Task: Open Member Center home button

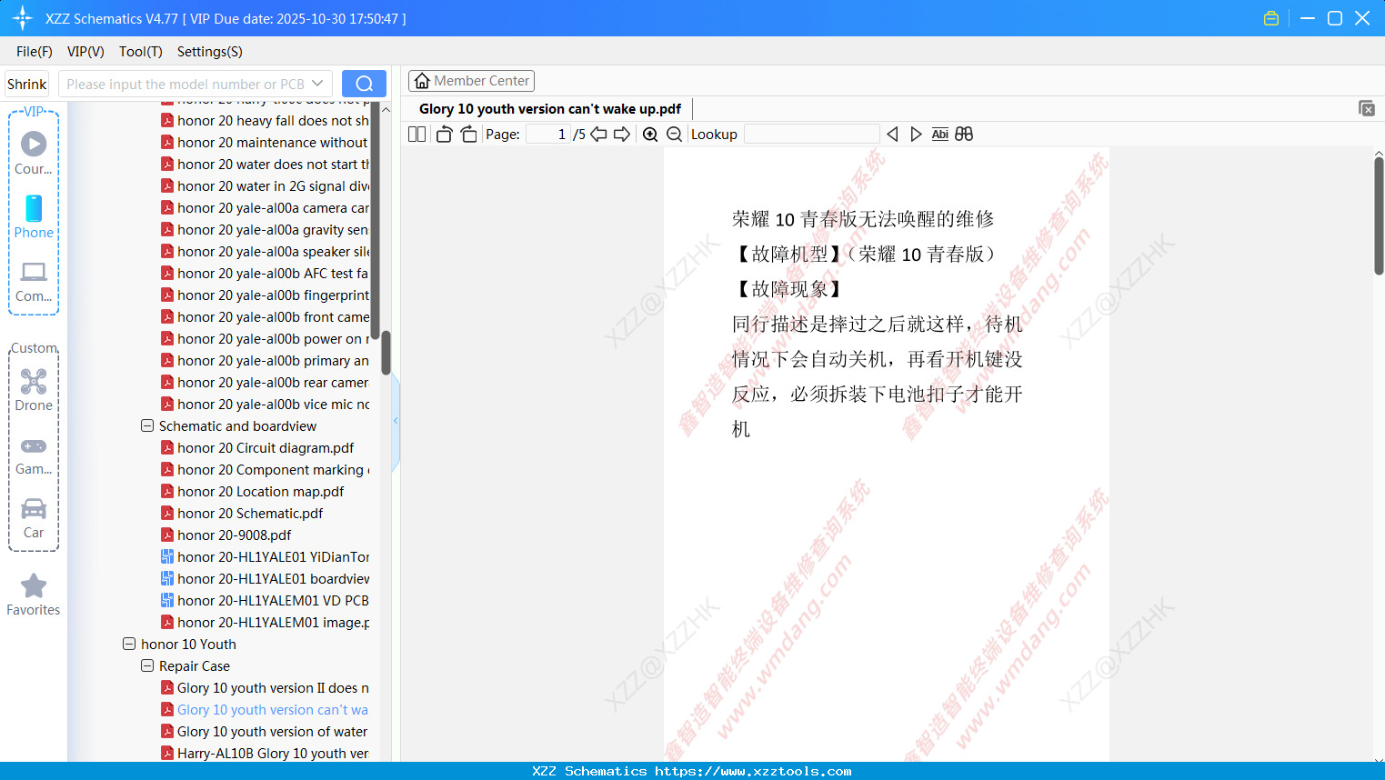Action: (471, 81)
